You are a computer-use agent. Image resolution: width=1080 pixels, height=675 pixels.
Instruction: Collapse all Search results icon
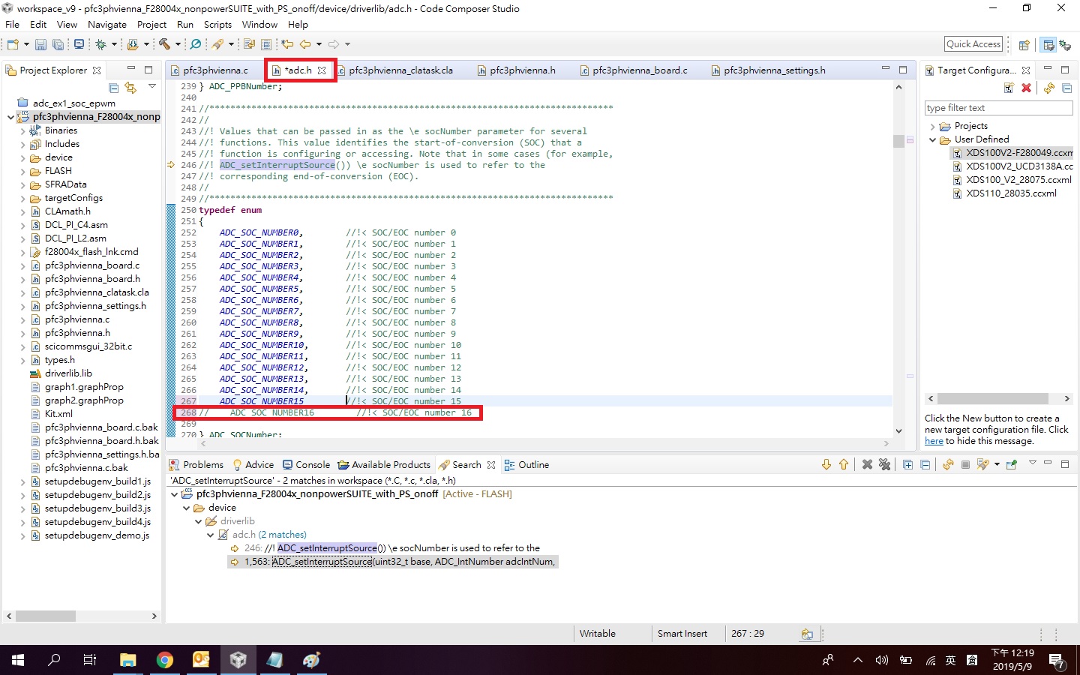point(925,465)
